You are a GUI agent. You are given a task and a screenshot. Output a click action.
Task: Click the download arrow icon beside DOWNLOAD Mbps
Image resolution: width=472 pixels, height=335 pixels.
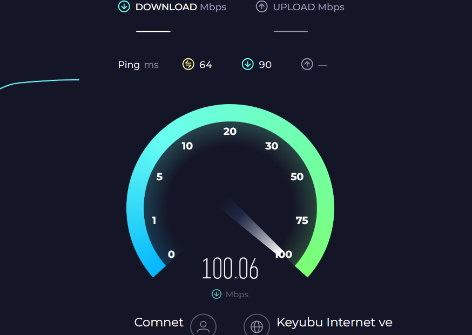(x=124, y=6)
